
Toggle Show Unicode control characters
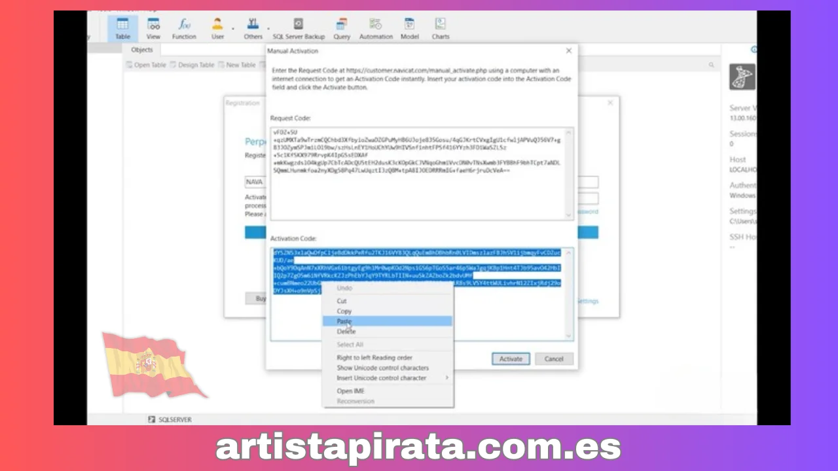point(388,368)
